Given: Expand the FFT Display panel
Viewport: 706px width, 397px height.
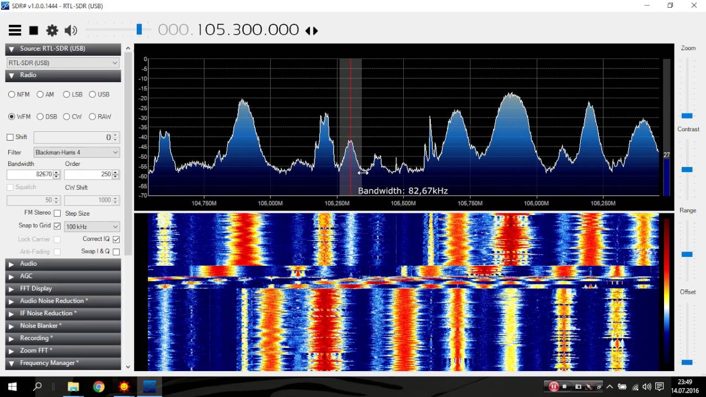Looking at the screenshot, I should click(x=63, y=288).
